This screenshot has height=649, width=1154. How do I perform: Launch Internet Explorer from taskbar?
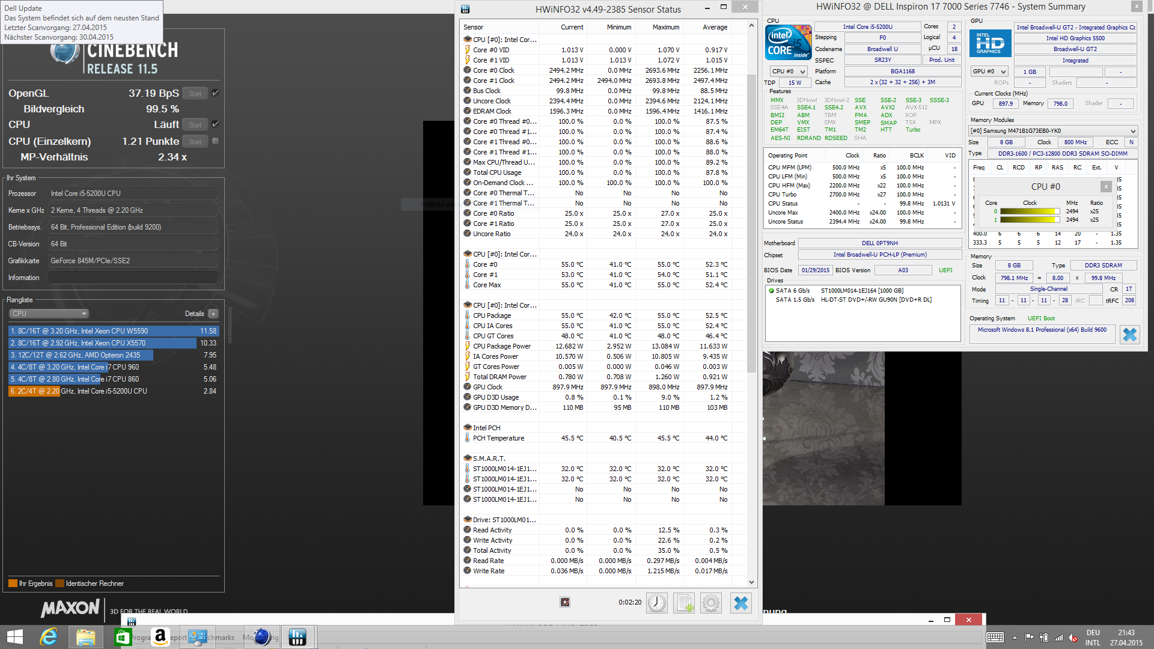tap(49, 637)
